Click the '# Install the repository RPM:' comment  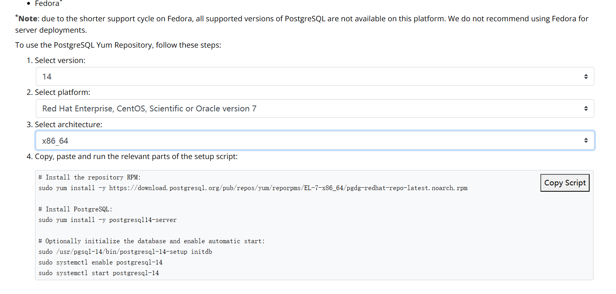(x=90, y=177)
